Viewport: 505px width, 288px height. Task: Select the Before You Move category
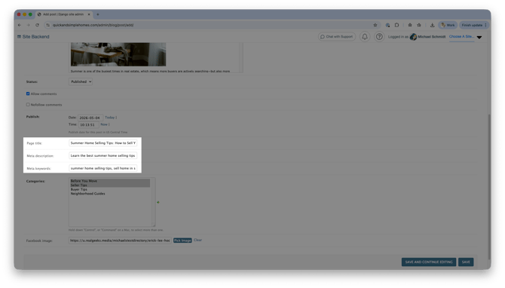pos(110,181)
